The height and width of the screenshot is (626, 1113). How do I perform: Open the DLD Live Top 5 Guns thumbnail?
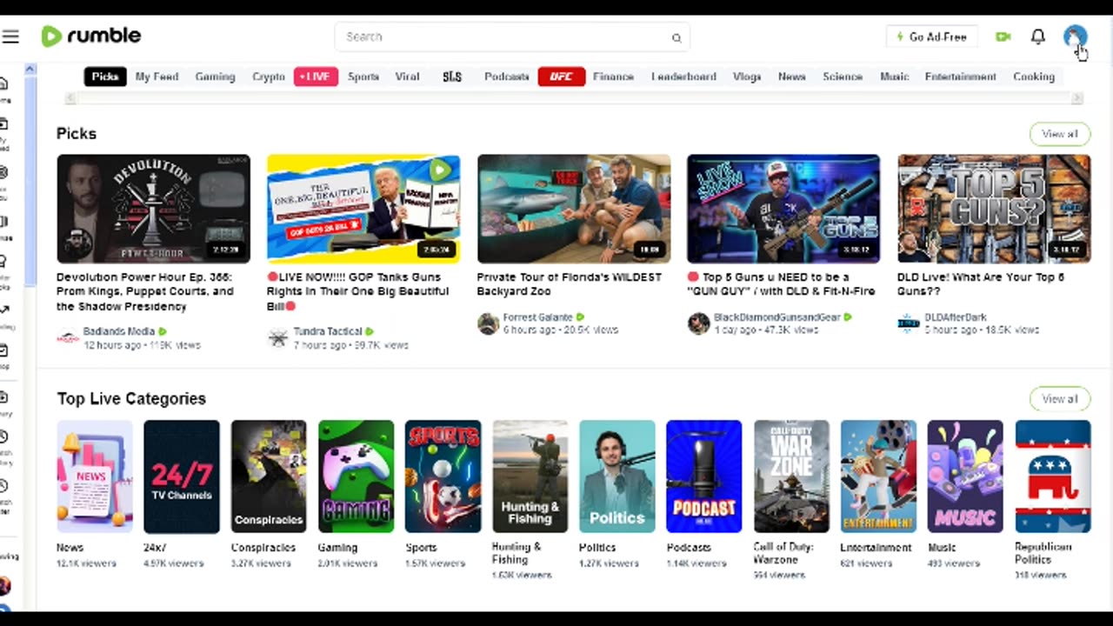pos(994,209)
